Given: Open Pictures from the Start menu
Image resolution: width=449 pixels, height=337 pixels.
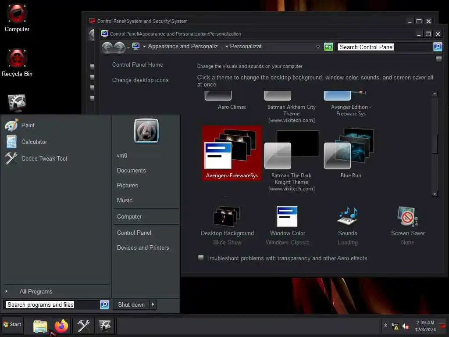Looking at the screenshot, I should click(x=127, y=186).
